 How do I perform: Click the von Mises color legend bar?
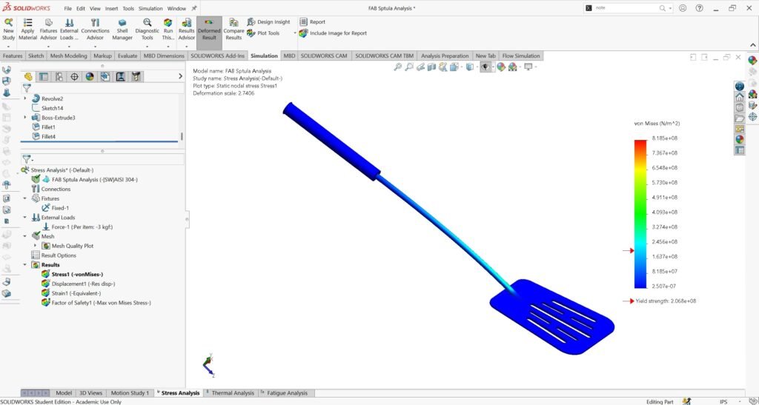640,213
